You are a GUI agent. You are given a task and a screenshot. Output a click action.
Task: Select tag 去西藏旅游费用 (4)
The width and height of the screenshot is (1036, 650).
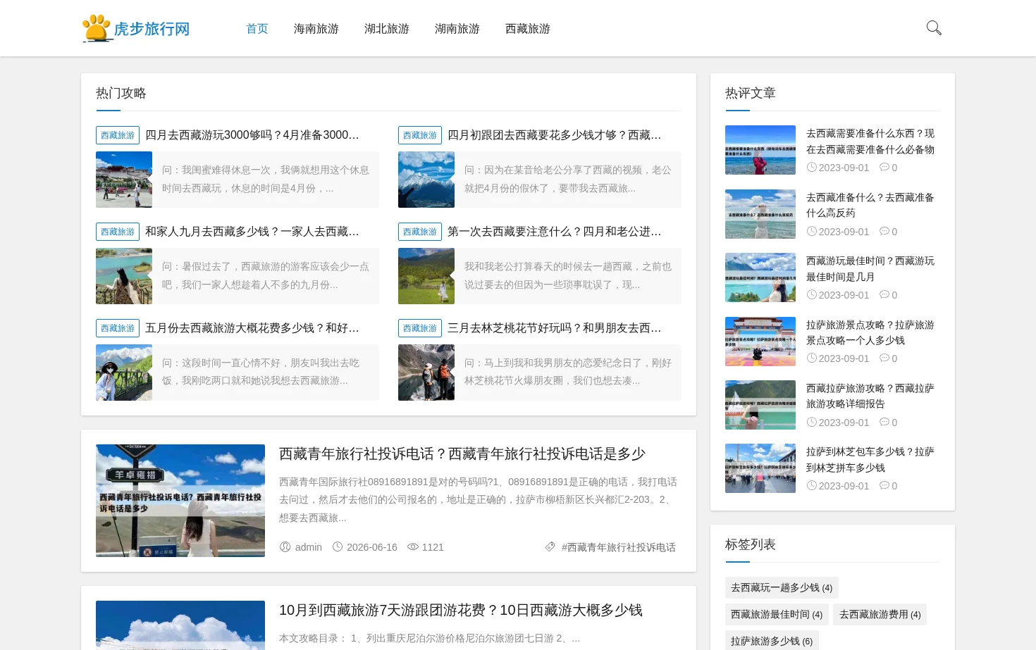tap(880, 614)
